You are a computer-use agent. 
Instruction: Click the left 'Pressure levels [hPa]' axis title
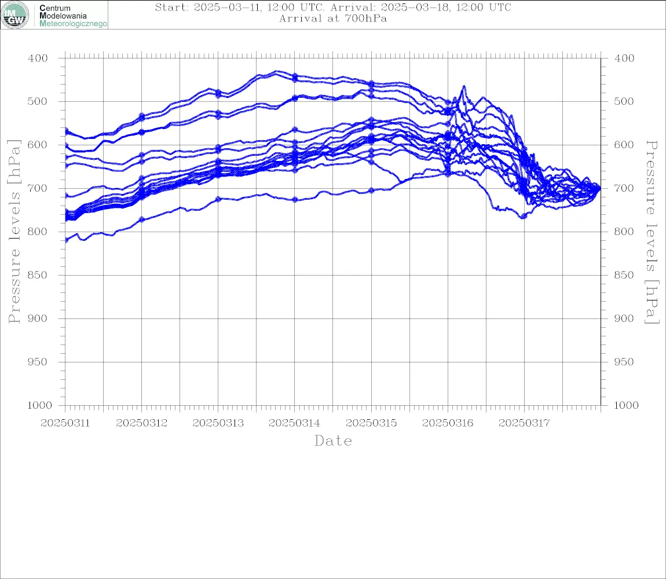[14, 232]
